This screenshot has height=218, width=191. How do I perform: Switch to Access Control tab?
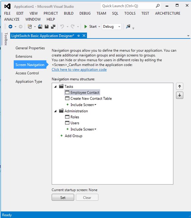[x=27, y=73]
